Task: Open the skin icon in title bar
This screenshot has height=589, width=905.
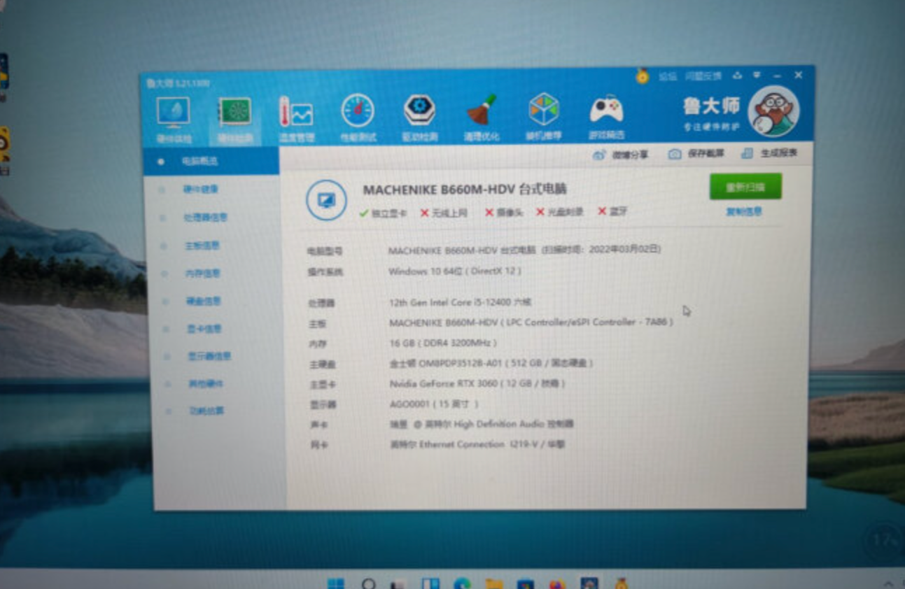Action: click(737, 75)
